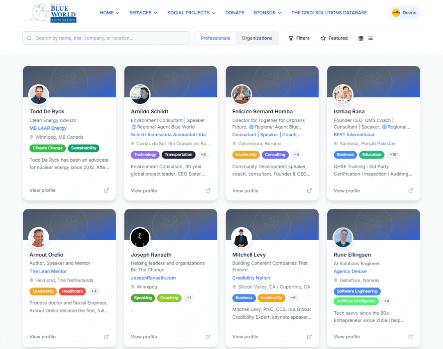Image resolution: width=443 pixels, height=349 pixels.
Task: Expand the Home menu dropdown
Action: coord(110,13)
